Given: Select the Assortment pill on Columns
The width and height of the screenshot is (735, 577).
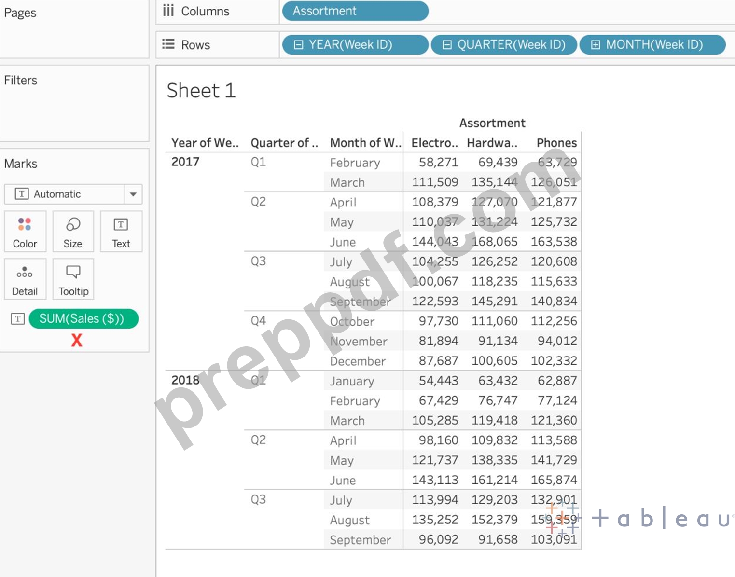Looking at the screenshot, I should point(355,11).
